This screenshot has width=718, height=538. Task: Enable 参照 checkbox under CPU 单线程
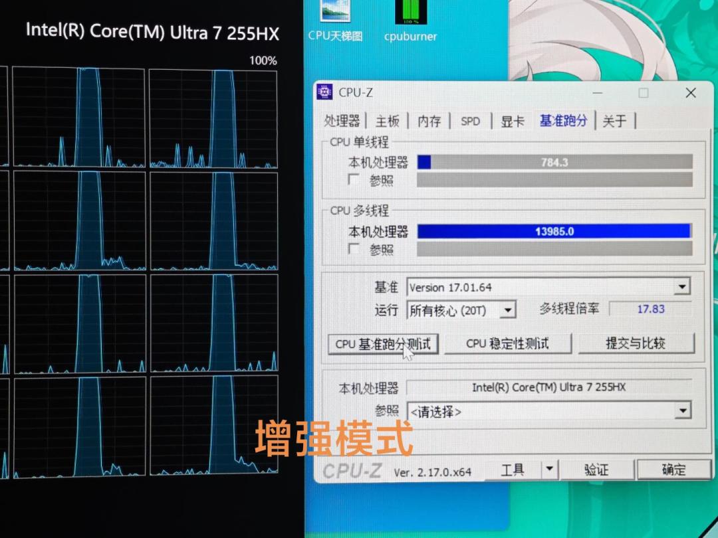(x=353, y=179)
